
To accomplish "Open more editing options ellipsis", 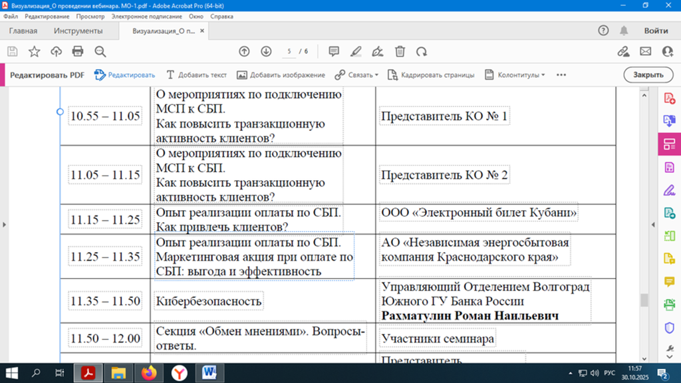I will pos(561,75).
